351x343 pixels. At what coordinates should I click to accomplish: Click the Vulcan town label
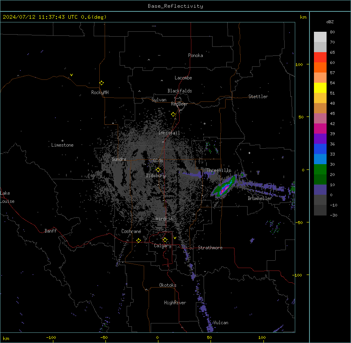[x=220, y=323]
